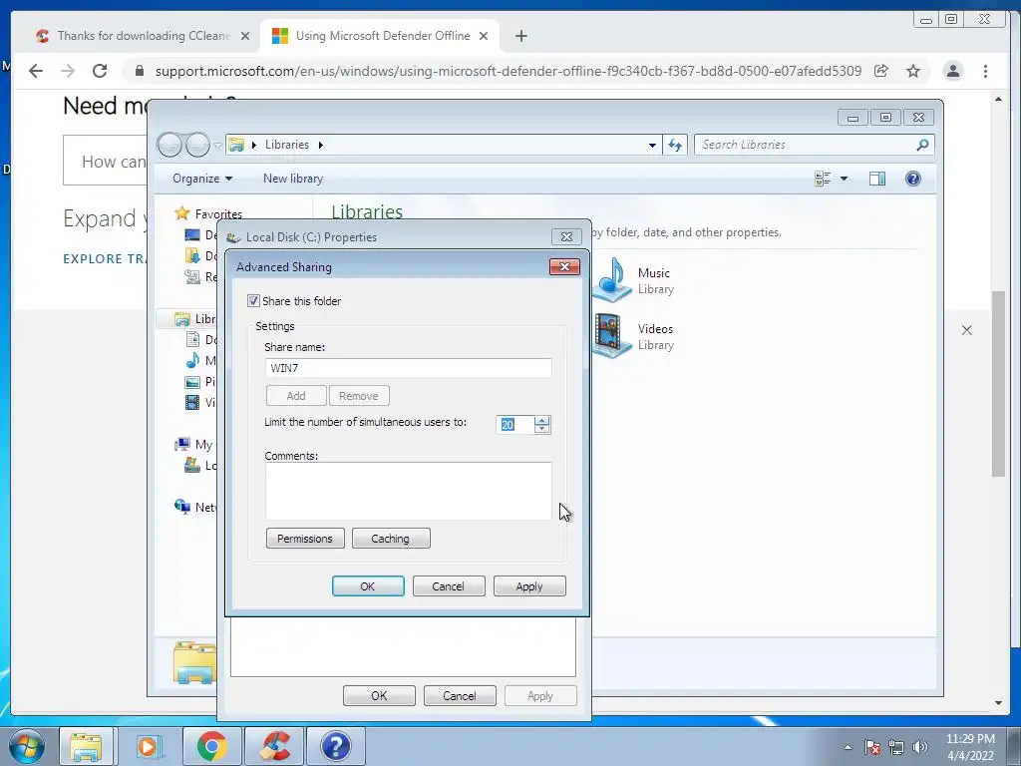Image resolution: width=1021 pixels, height=766 pixels.
Task: Show hidden system tray icons
Action: pos(848,747)
